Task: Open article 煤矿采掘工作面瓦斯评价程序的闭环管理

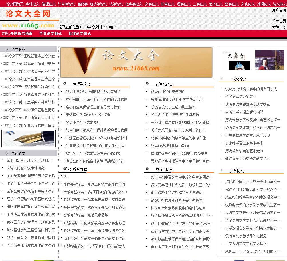Action: 97,99
